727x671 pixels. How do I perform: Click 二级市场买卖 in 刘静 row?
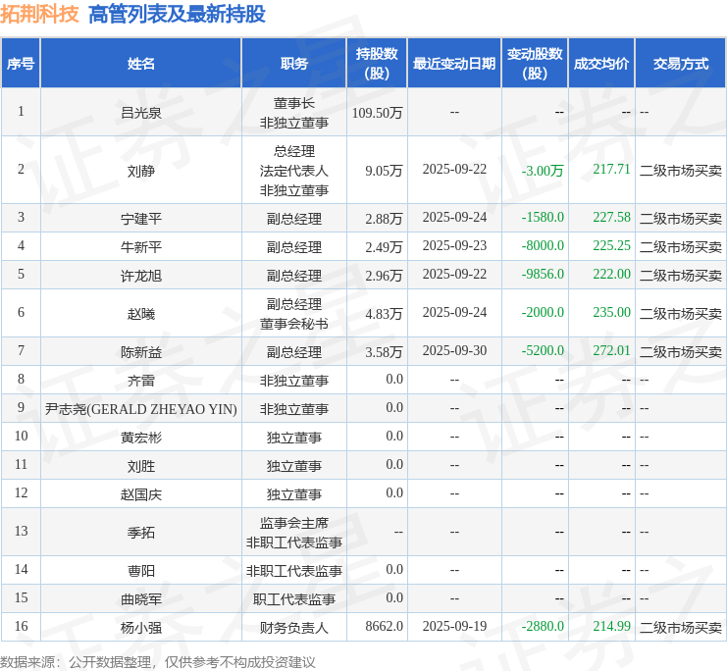point(681,171)
